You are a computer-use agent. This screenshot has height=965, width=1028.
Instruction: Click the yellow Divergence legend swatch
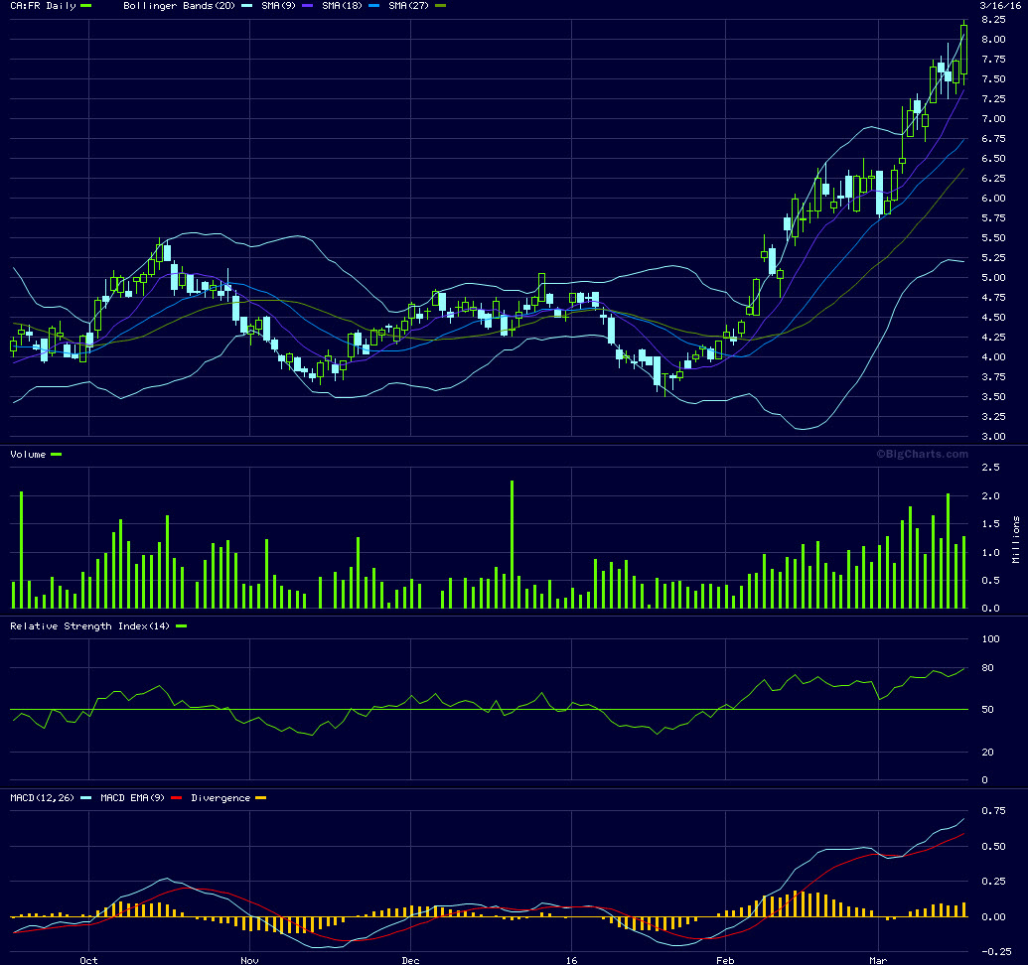tap(261, 798)
